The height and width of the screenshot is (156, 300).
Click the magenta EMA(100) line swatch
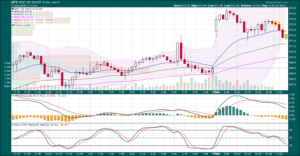click(13, 17)
